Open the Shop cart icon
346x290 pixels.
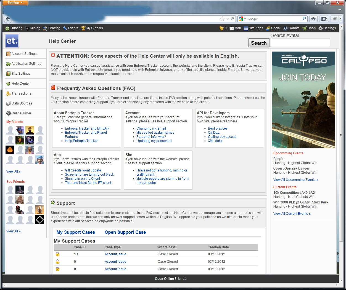[x=304, y=28]
